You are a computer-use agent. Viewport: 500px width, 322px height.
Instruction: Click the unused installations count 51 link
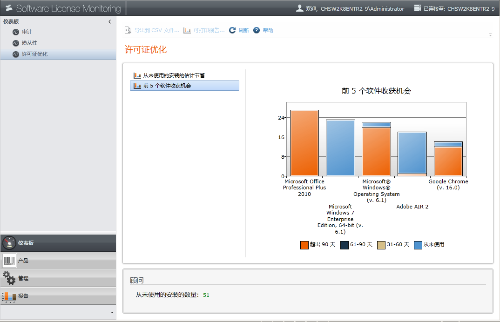point(206,295)
